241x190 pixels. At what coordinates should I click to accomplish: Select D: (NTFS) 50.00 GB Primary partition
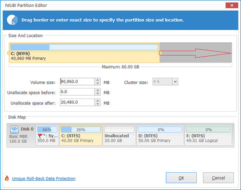(x=160, y=135)
